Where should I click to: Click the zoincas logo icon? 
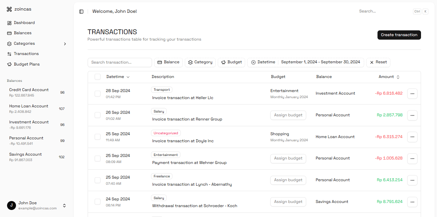9,9
